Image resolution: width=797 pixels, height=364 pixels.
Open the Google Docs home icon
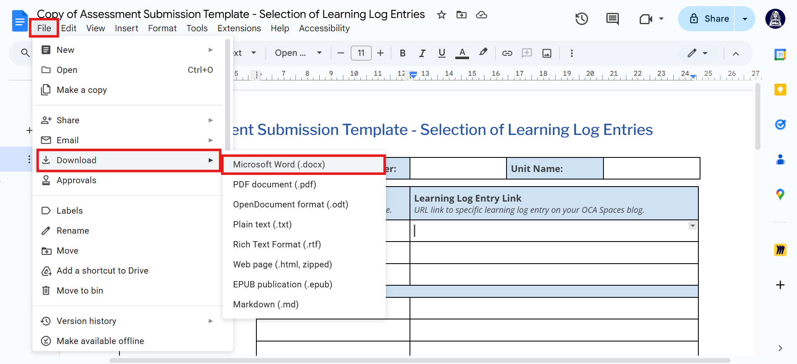tap(20, 21)
